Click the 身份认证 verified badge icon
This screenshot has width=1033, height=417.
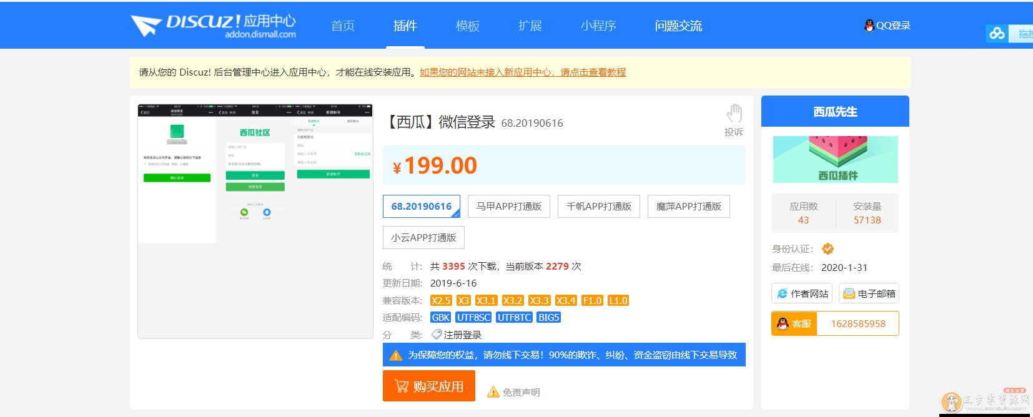click(x=828, y=249)
